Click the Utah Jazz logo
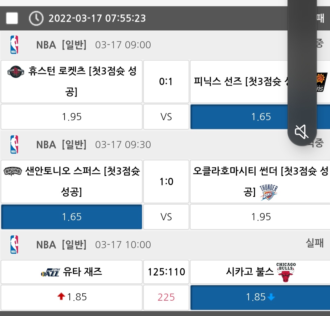The image size is (330, 316). point(50,272)
